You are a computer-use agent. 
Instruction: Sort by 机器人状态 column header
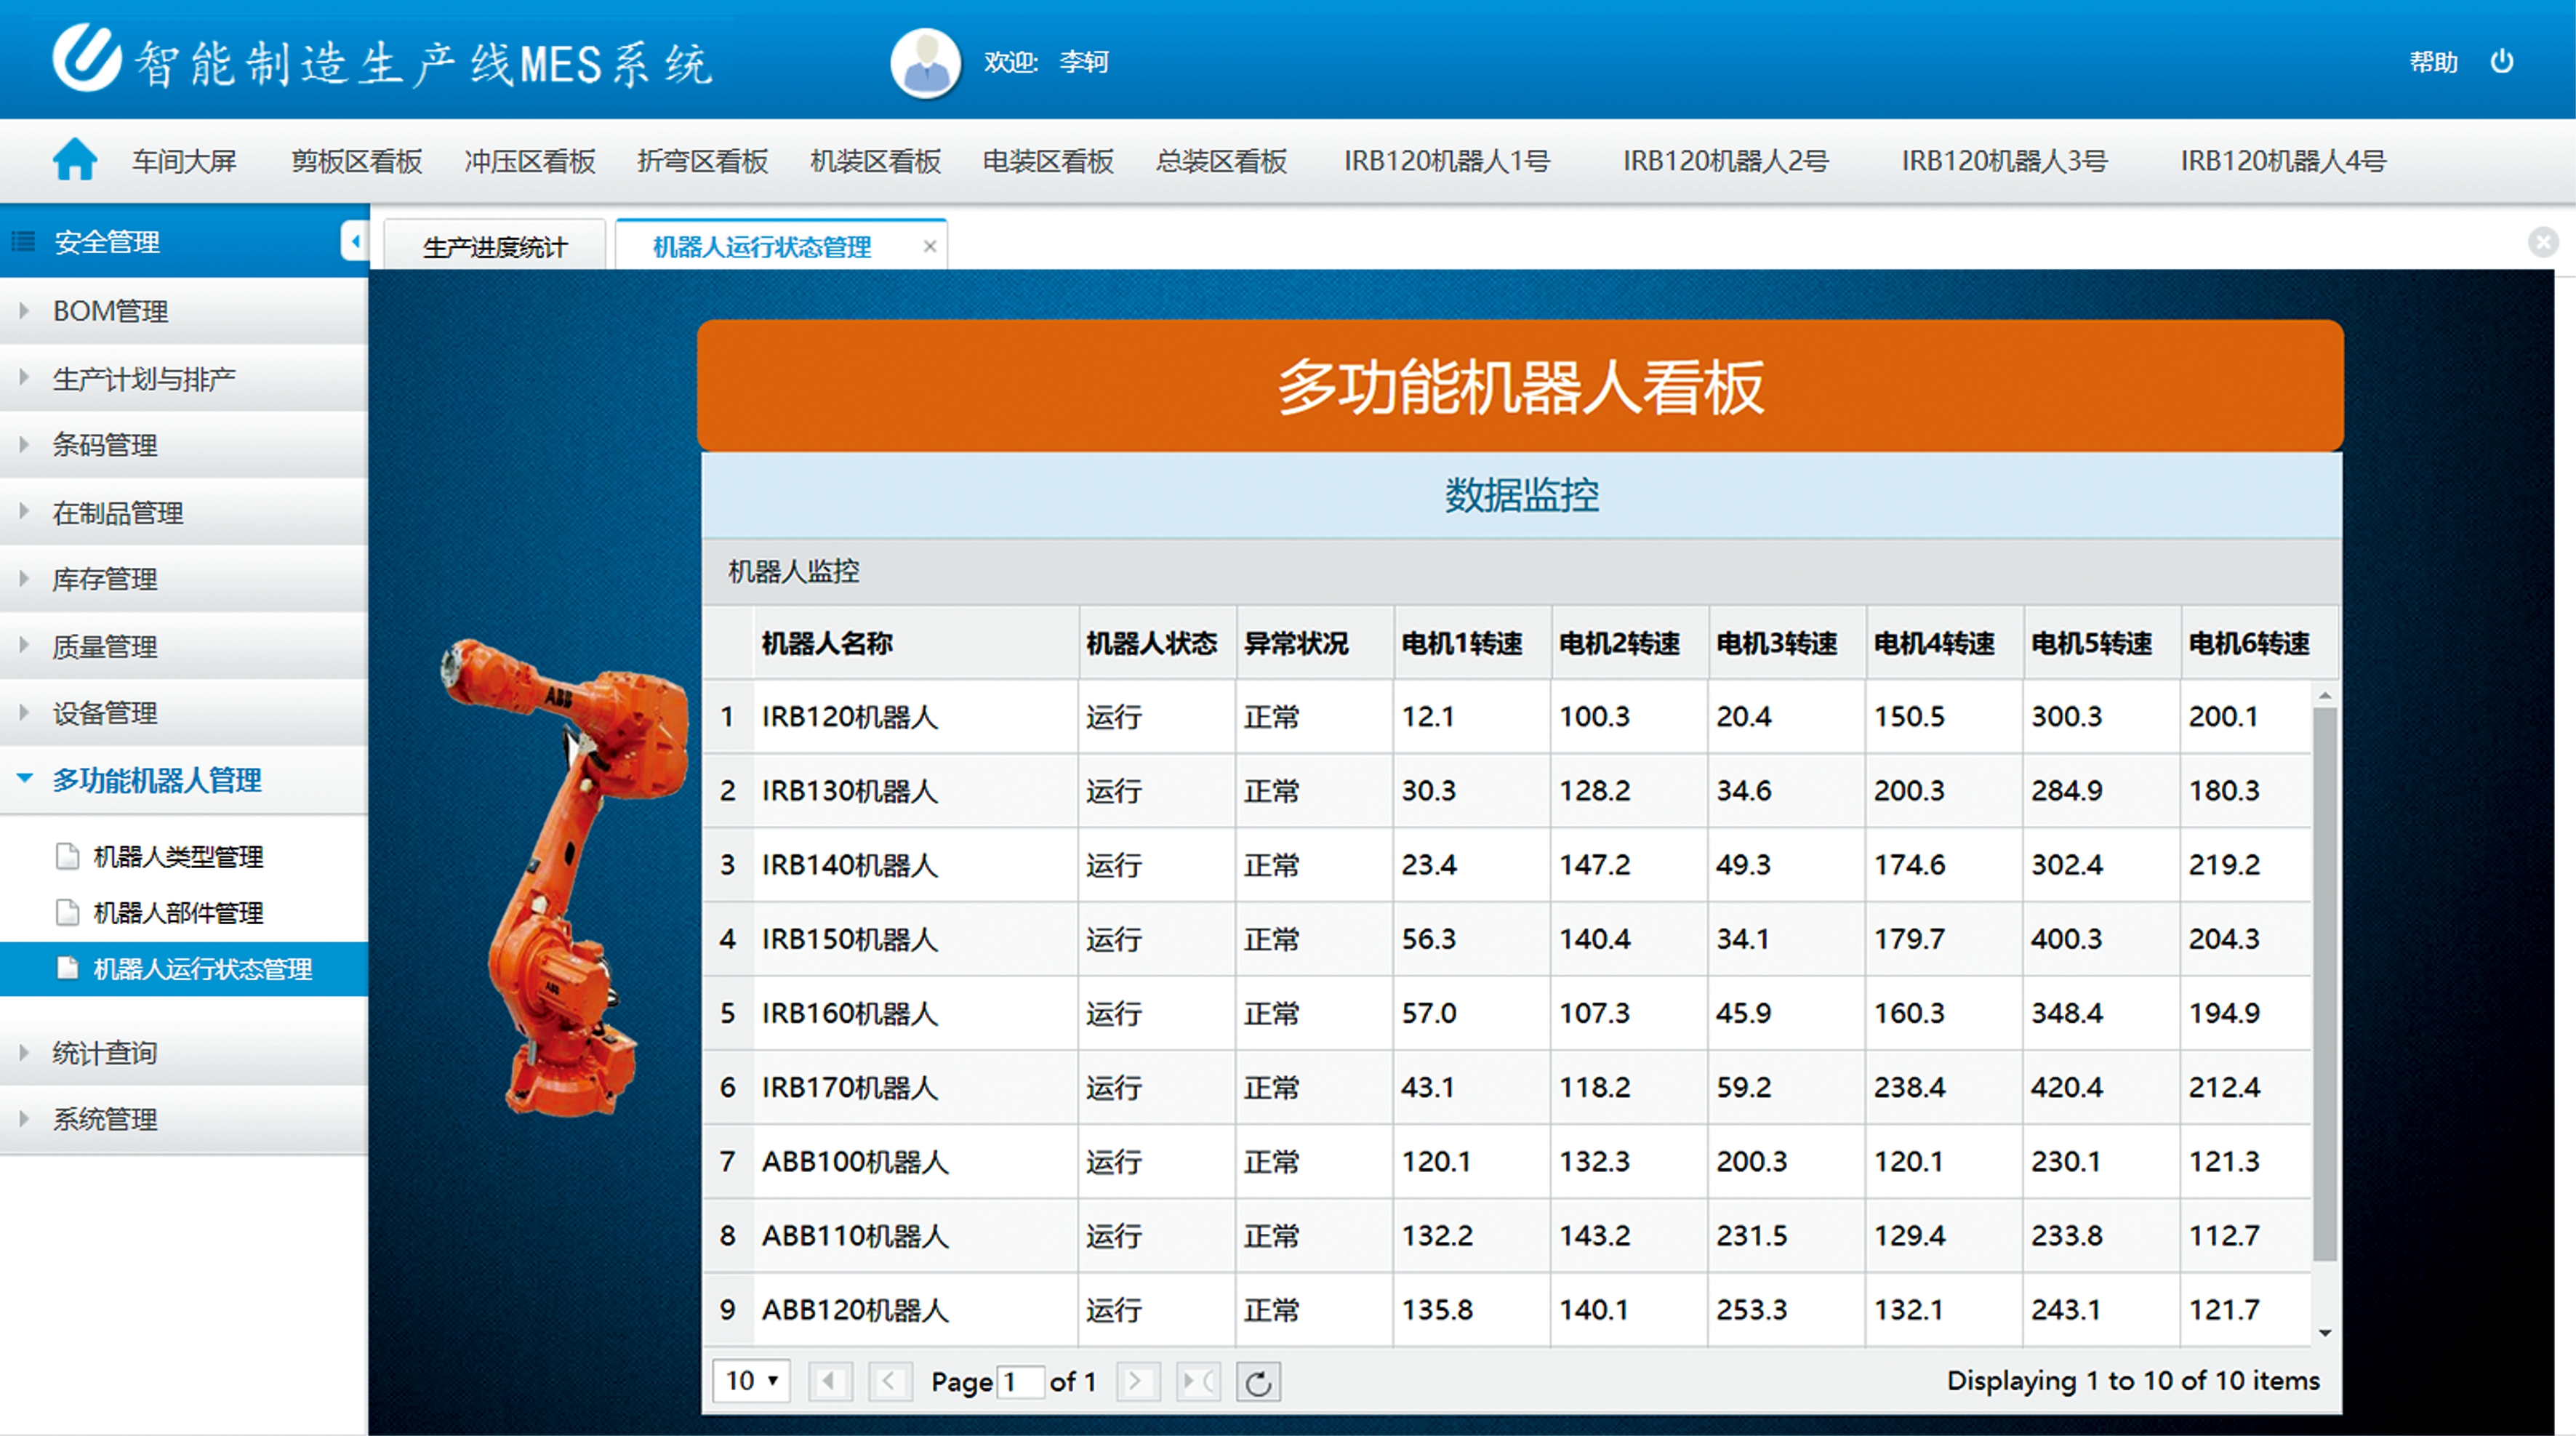coord(1158,643)
